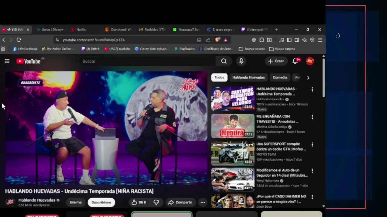Open the Brave Shields lion icon
Viewport: 387px width, 217px height.
[217, 40]
